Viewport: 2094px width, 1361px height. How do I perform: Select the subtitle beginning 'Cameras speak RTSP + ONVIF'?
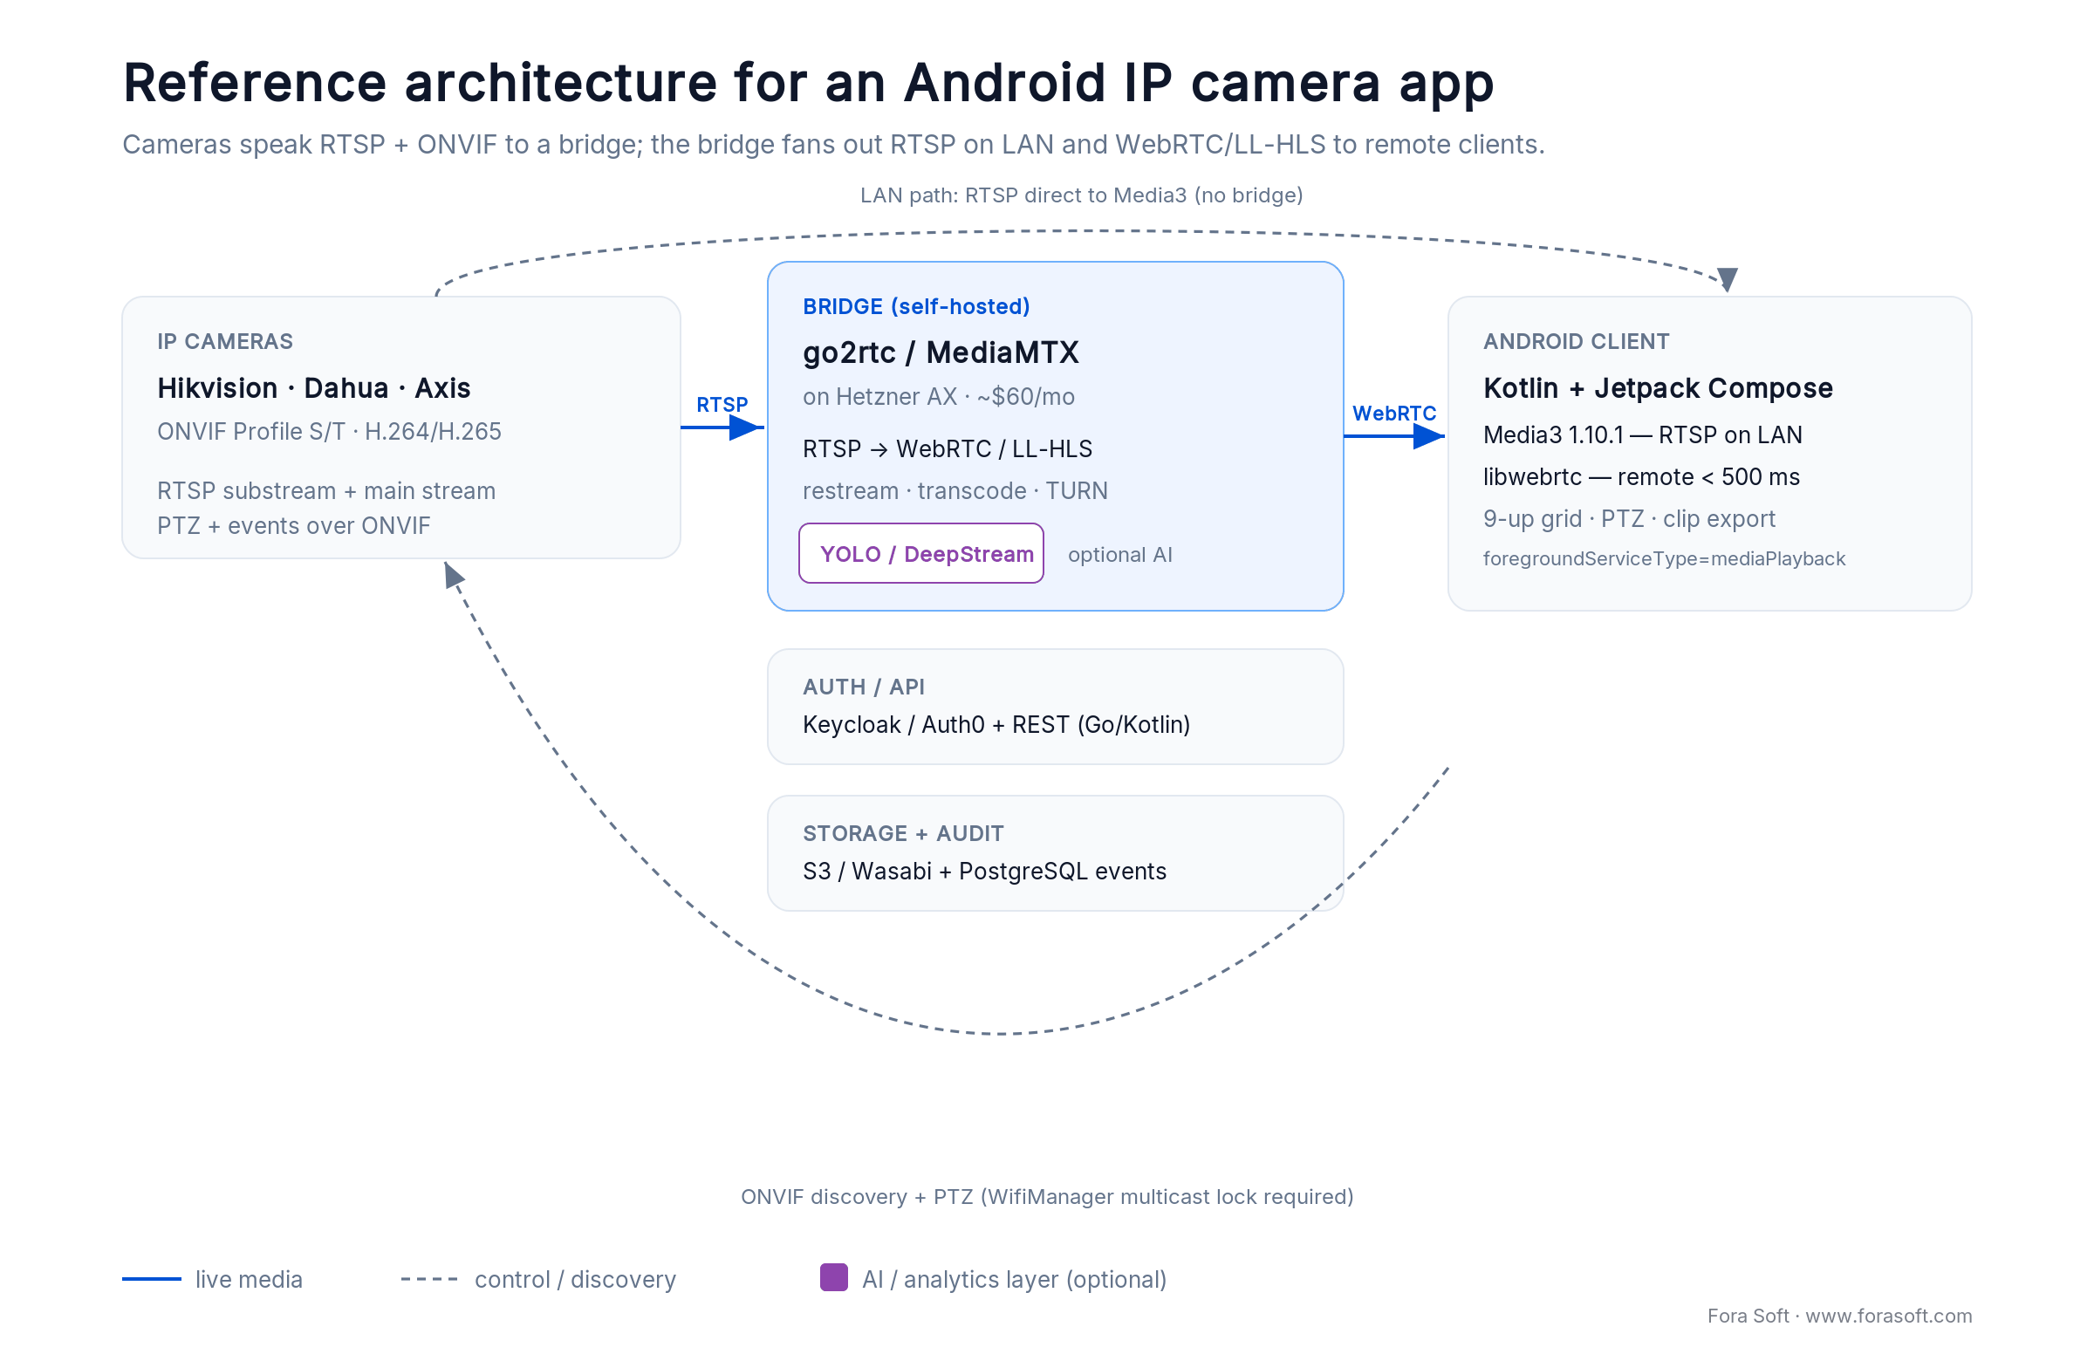[833, 144]
